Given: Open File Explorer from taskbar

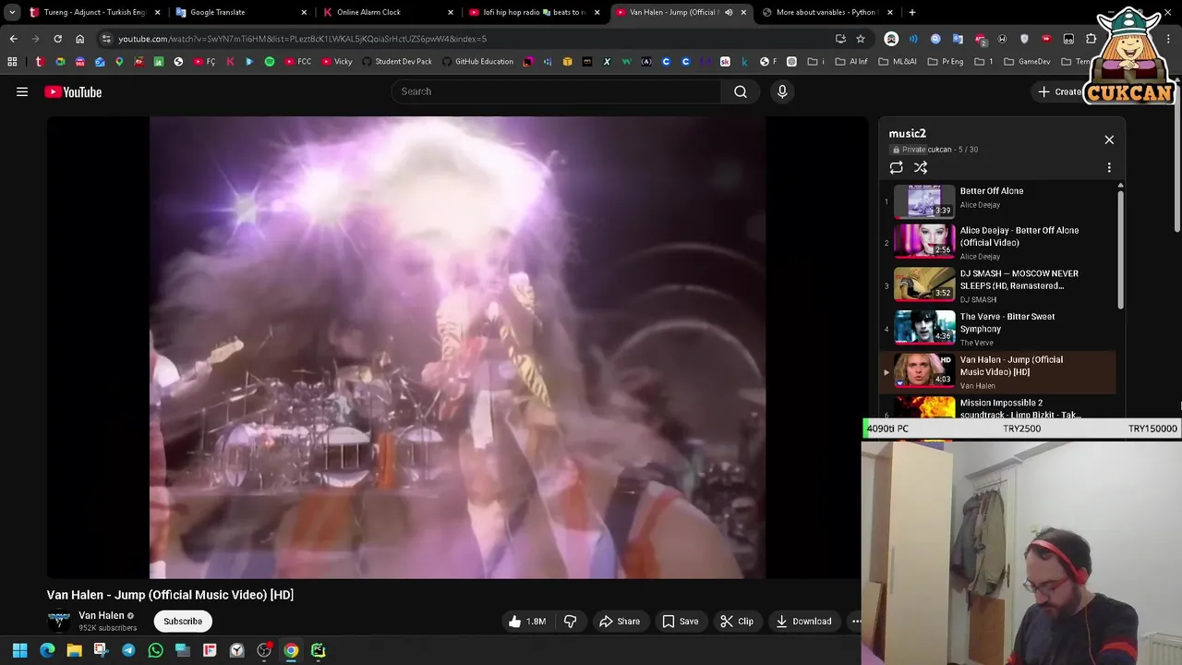Looking at the screenshot, I should pos(74,650).
